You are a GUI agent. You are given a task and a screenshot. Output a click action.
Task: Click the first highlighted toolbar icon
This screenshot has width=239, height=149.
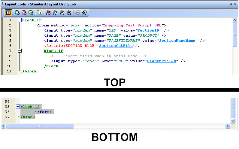click(x=8, y=13)
